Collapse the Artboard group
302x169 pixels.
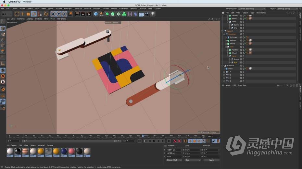(222, 66)
